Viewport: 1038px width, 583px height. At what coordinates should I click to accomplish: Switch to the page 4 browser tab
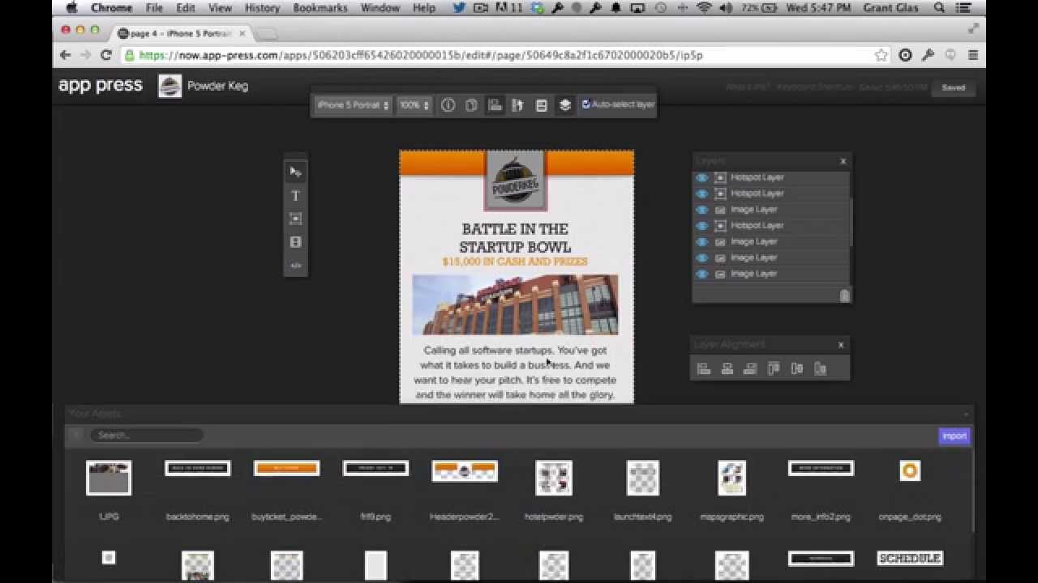(182, 33)
